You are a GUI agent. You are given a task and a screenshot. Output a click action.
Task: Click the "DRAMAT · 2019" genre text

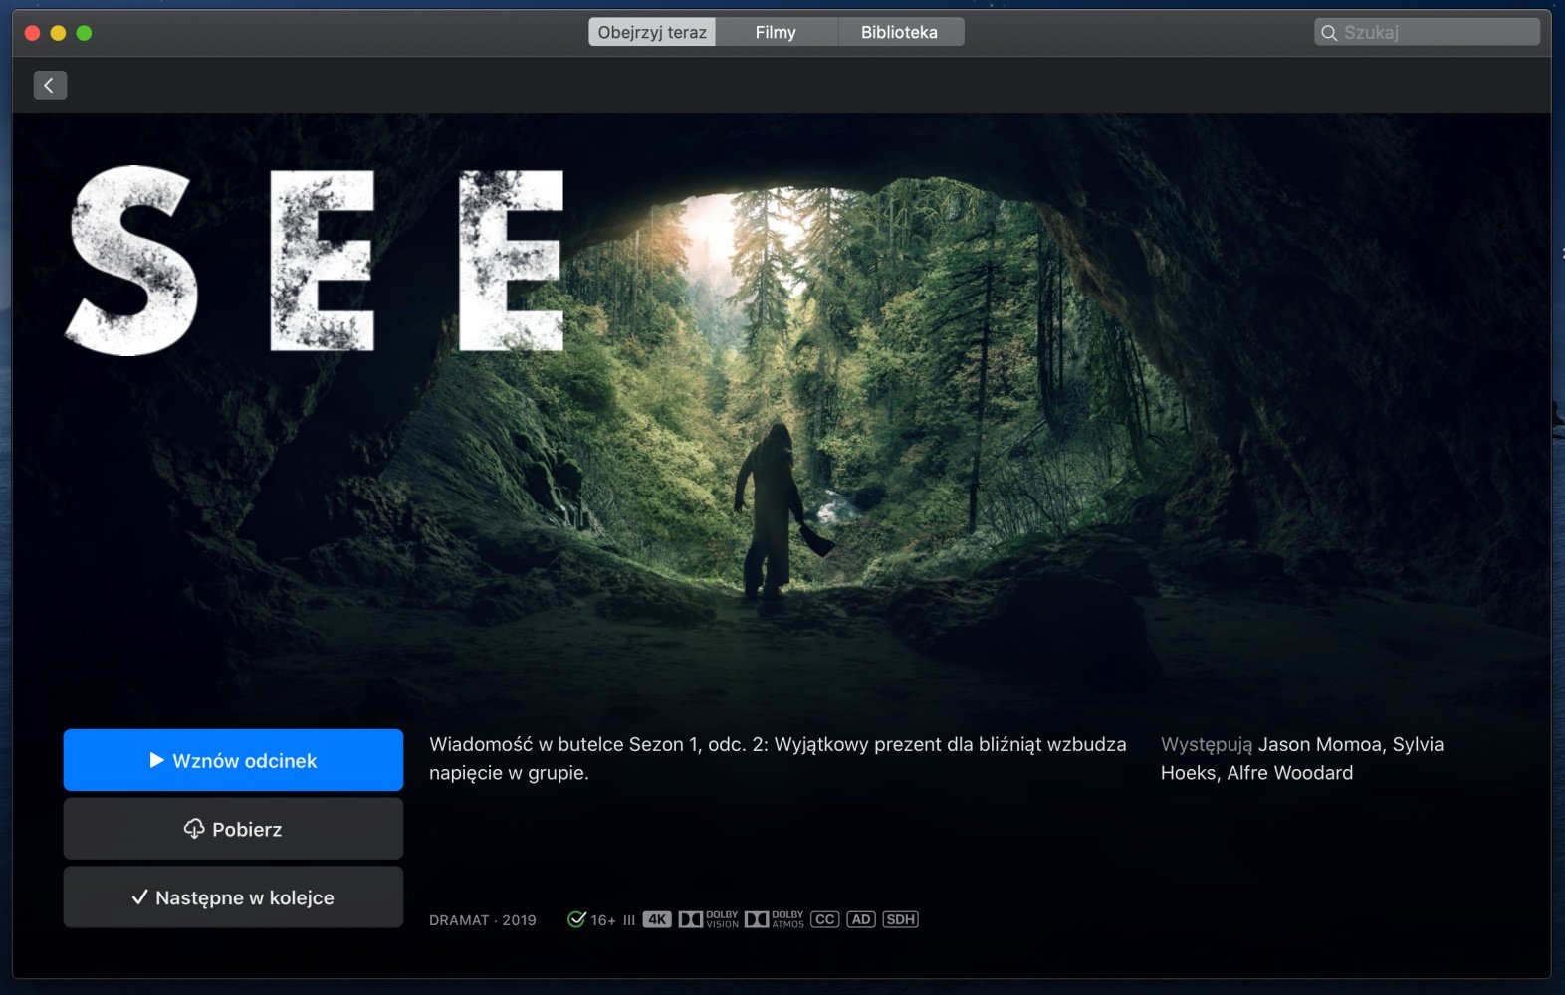483,920
